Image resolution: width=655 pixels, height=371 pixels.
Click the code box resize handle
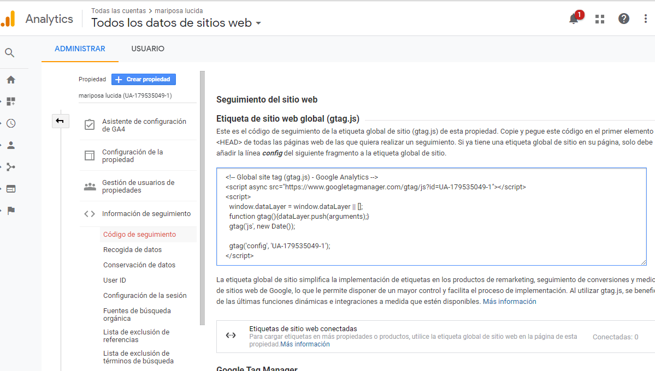644,262
